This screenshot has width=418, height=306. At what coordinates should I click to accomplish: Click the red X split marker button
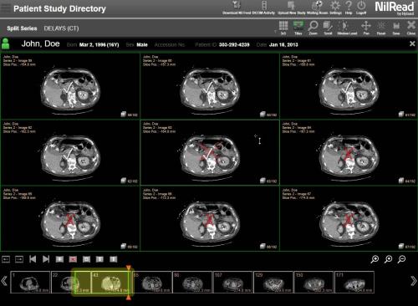(73, 259)
